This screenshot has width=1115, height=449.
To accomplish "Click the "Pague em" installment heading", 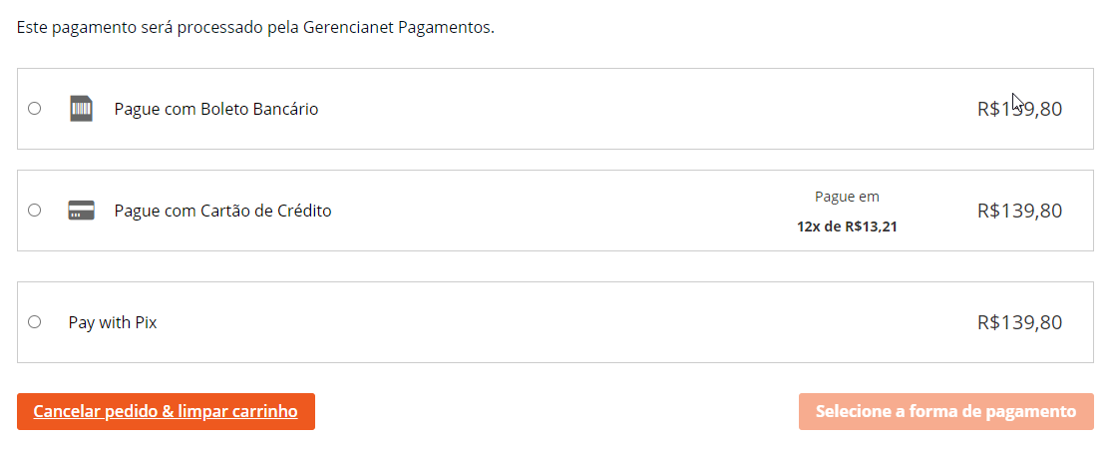I will (x=847, y=197).
